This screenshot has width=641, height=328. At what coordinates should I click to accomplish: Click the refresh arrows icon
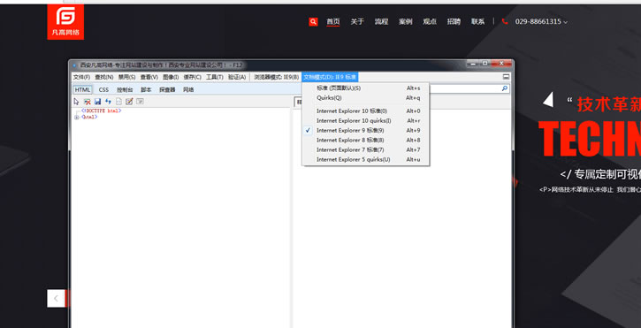(x=109, y=102)
